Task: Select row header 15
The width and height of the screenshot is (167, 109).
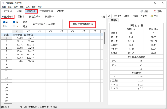Action: coord(6,84)
